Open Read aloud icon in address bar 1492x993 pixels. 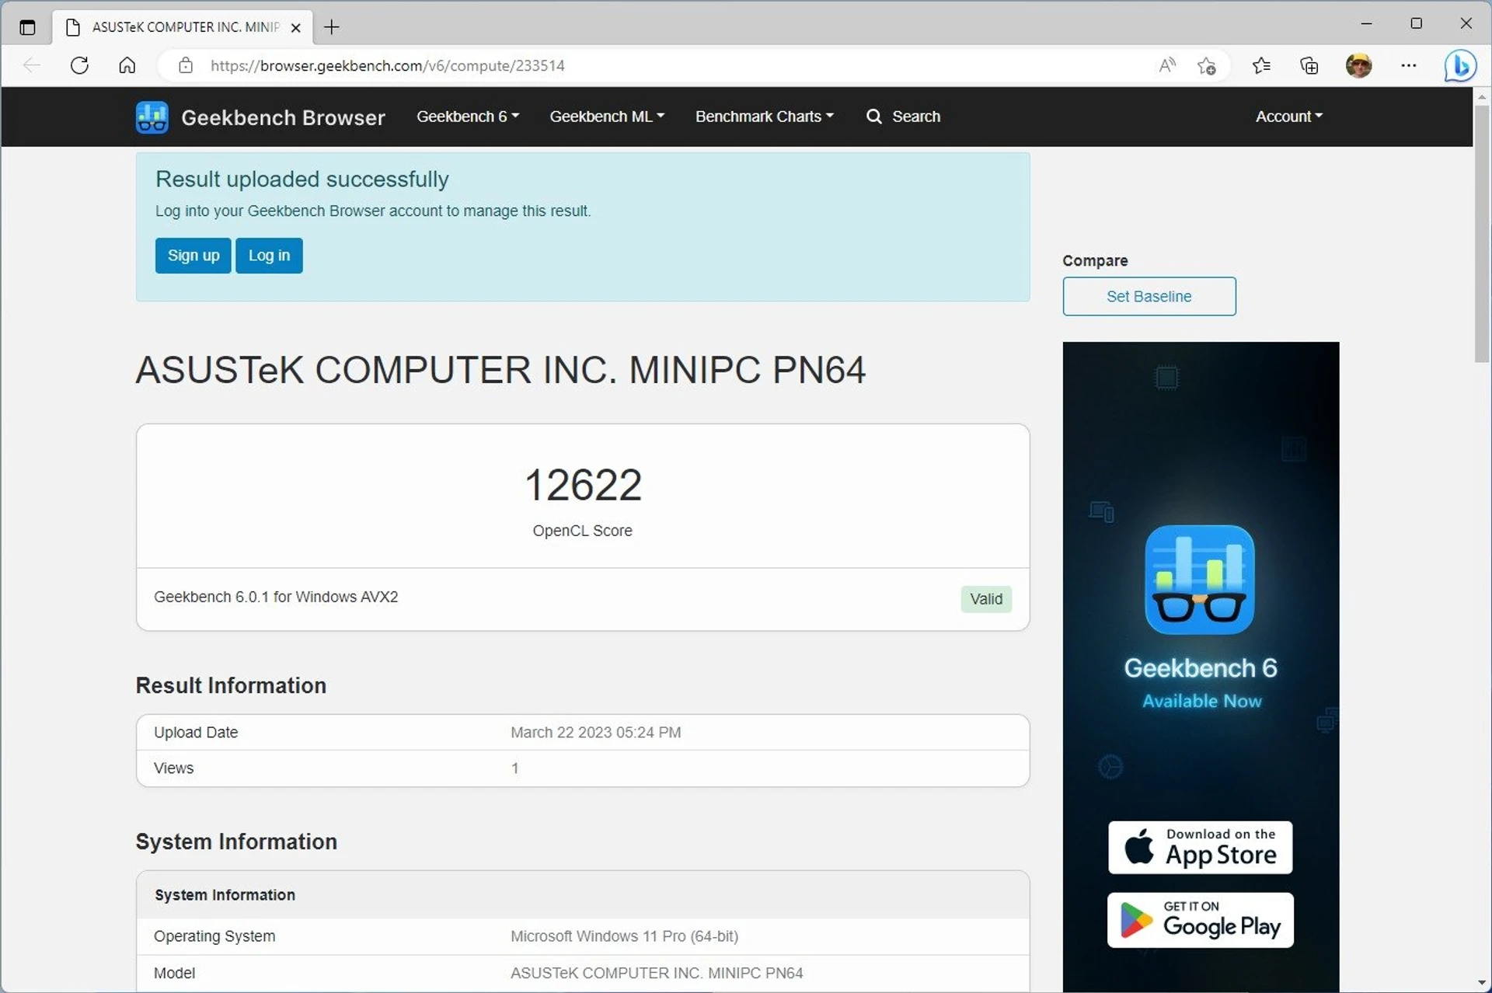[1167, 65]
